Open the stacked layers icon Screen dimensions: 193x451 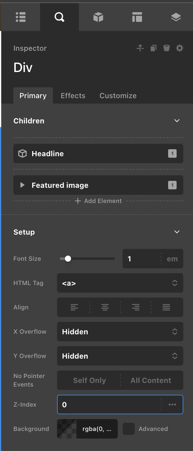click(176, 17)
